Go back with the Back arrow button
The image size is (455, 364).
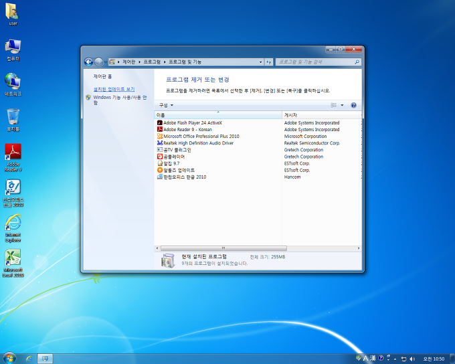[x=88, y=62]
